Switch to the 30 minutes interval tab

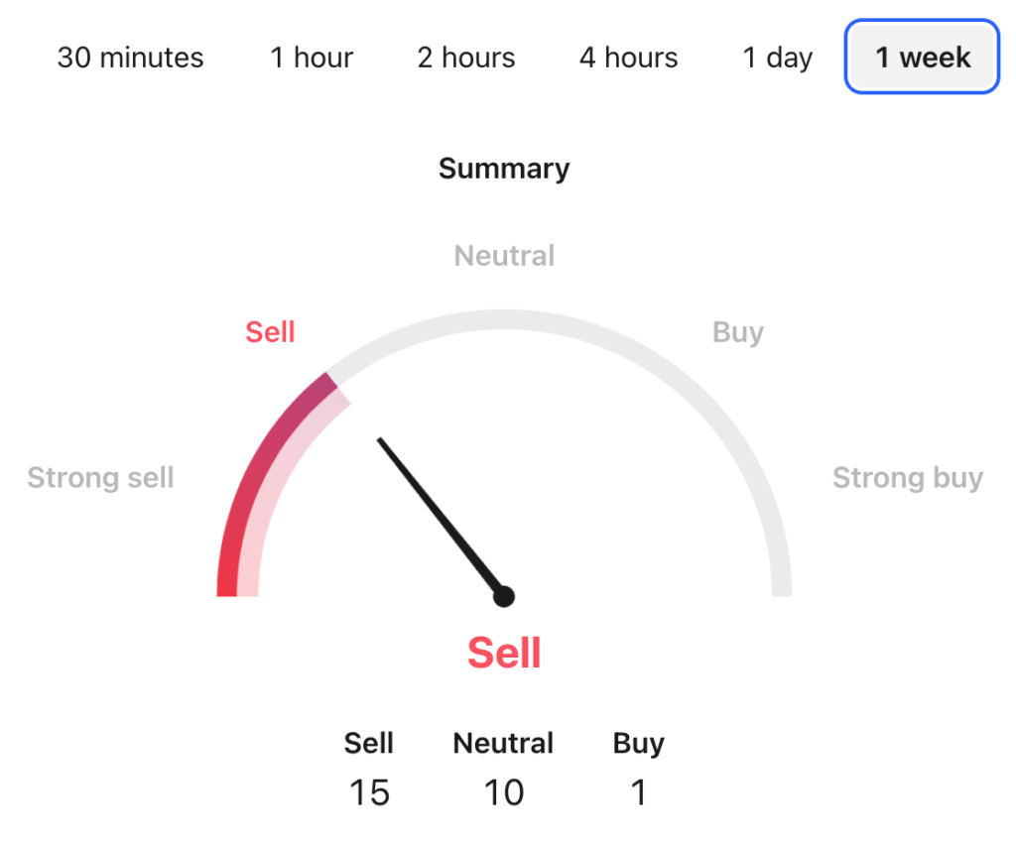(x=130, y=58)
